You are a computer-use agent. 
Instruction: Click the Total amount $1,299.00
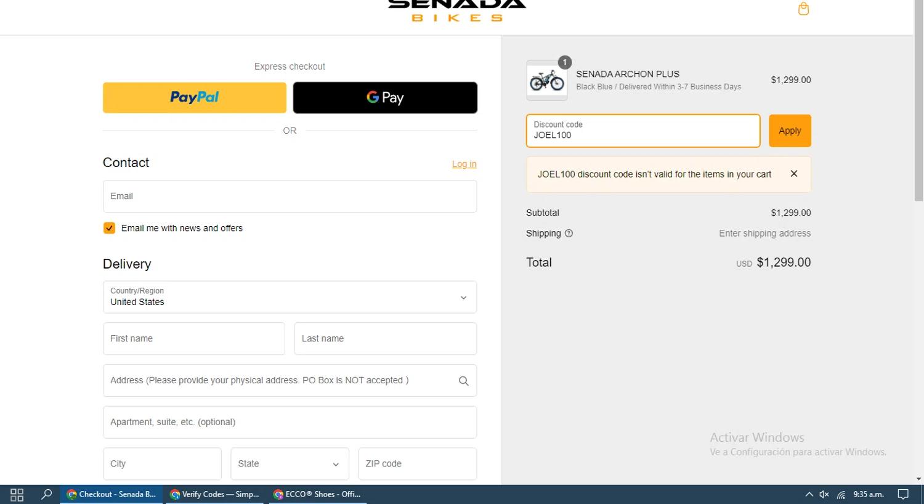(784, 262)
